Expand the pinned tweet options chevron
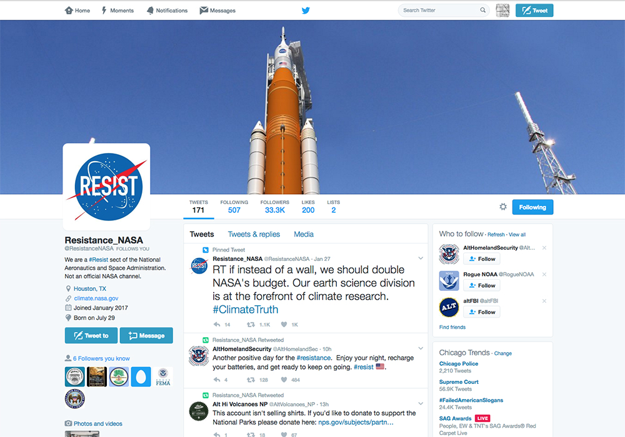This screenshot has width=625, height=437. (x=421, y=258)
